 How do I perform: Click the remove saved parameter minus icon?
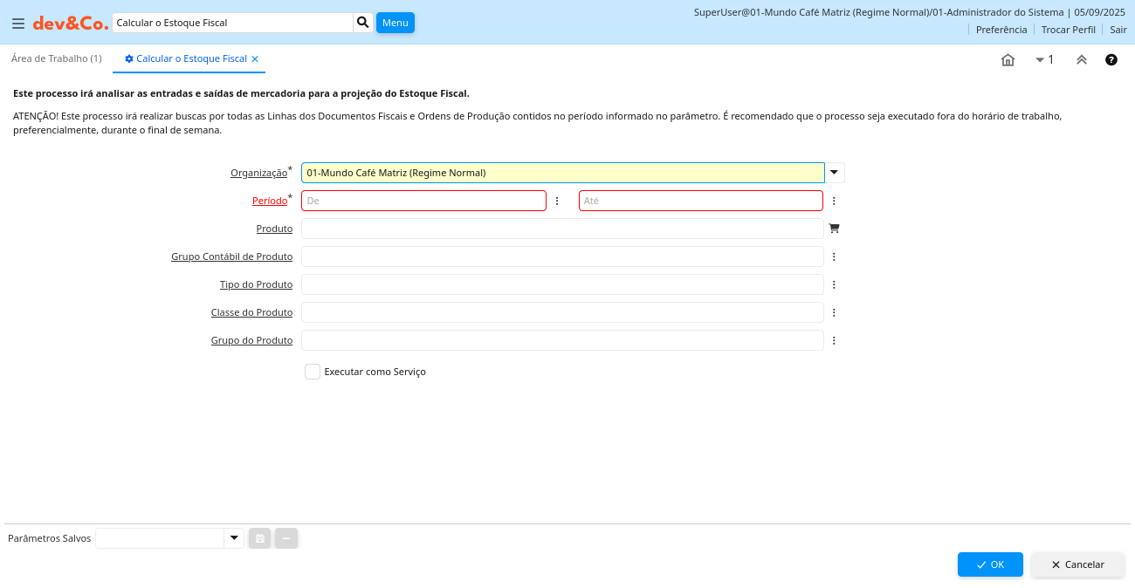286,538
